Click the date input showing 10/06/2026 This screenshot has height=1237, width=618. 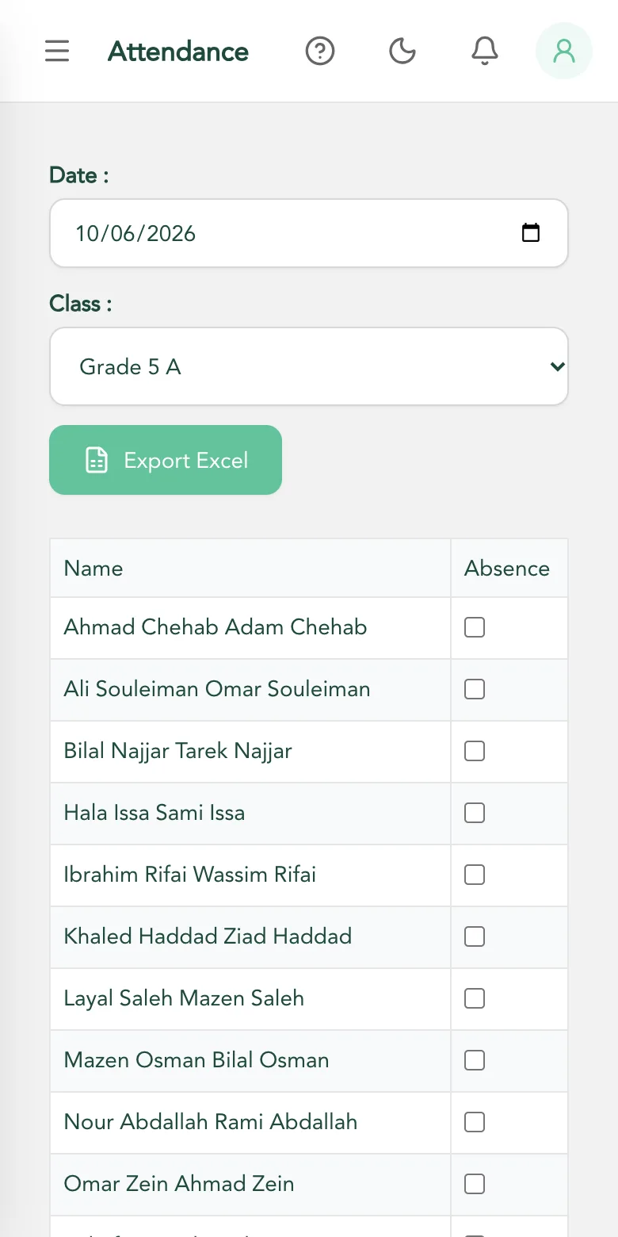[309, 233]
